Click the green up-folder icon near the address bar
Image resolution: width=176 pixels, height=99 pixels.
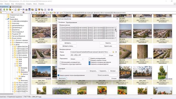click(36, 13)
